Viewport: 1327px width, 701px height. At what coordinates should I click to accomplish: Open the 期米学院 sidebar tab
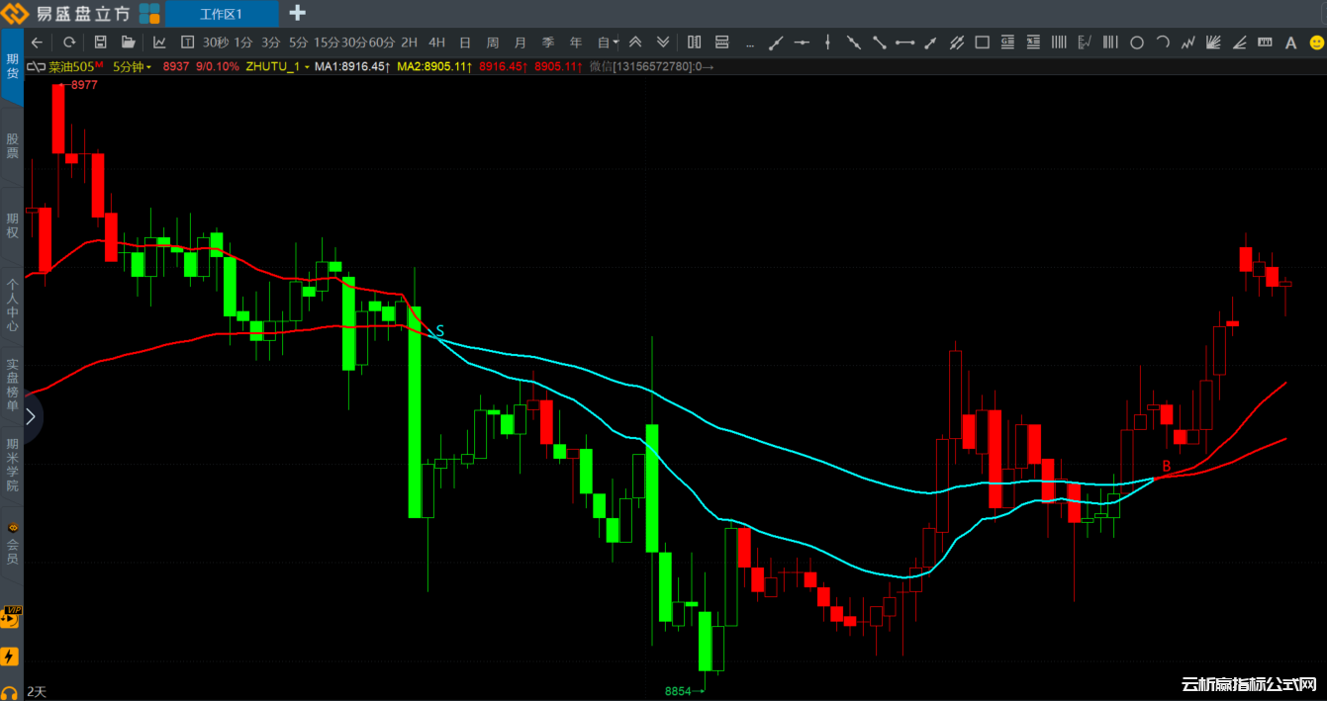pyautogui.click(x=12, y=465)
